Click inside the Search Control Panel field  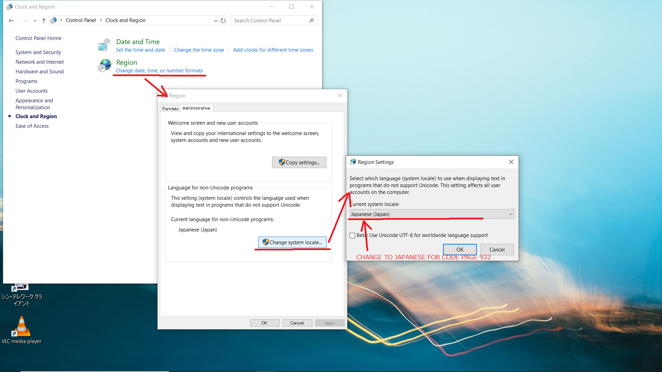265,20
